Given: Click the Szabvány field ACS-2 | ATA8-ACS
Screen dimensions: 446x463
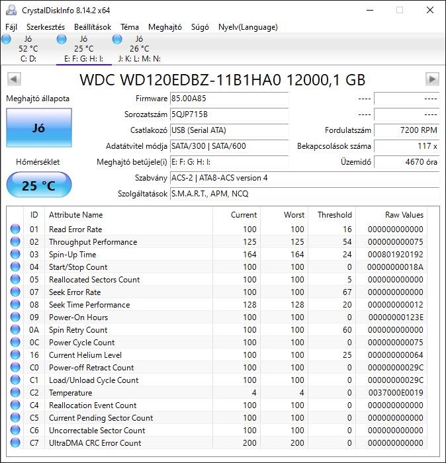Looking at the screenshot, I should tap(304, 178).
